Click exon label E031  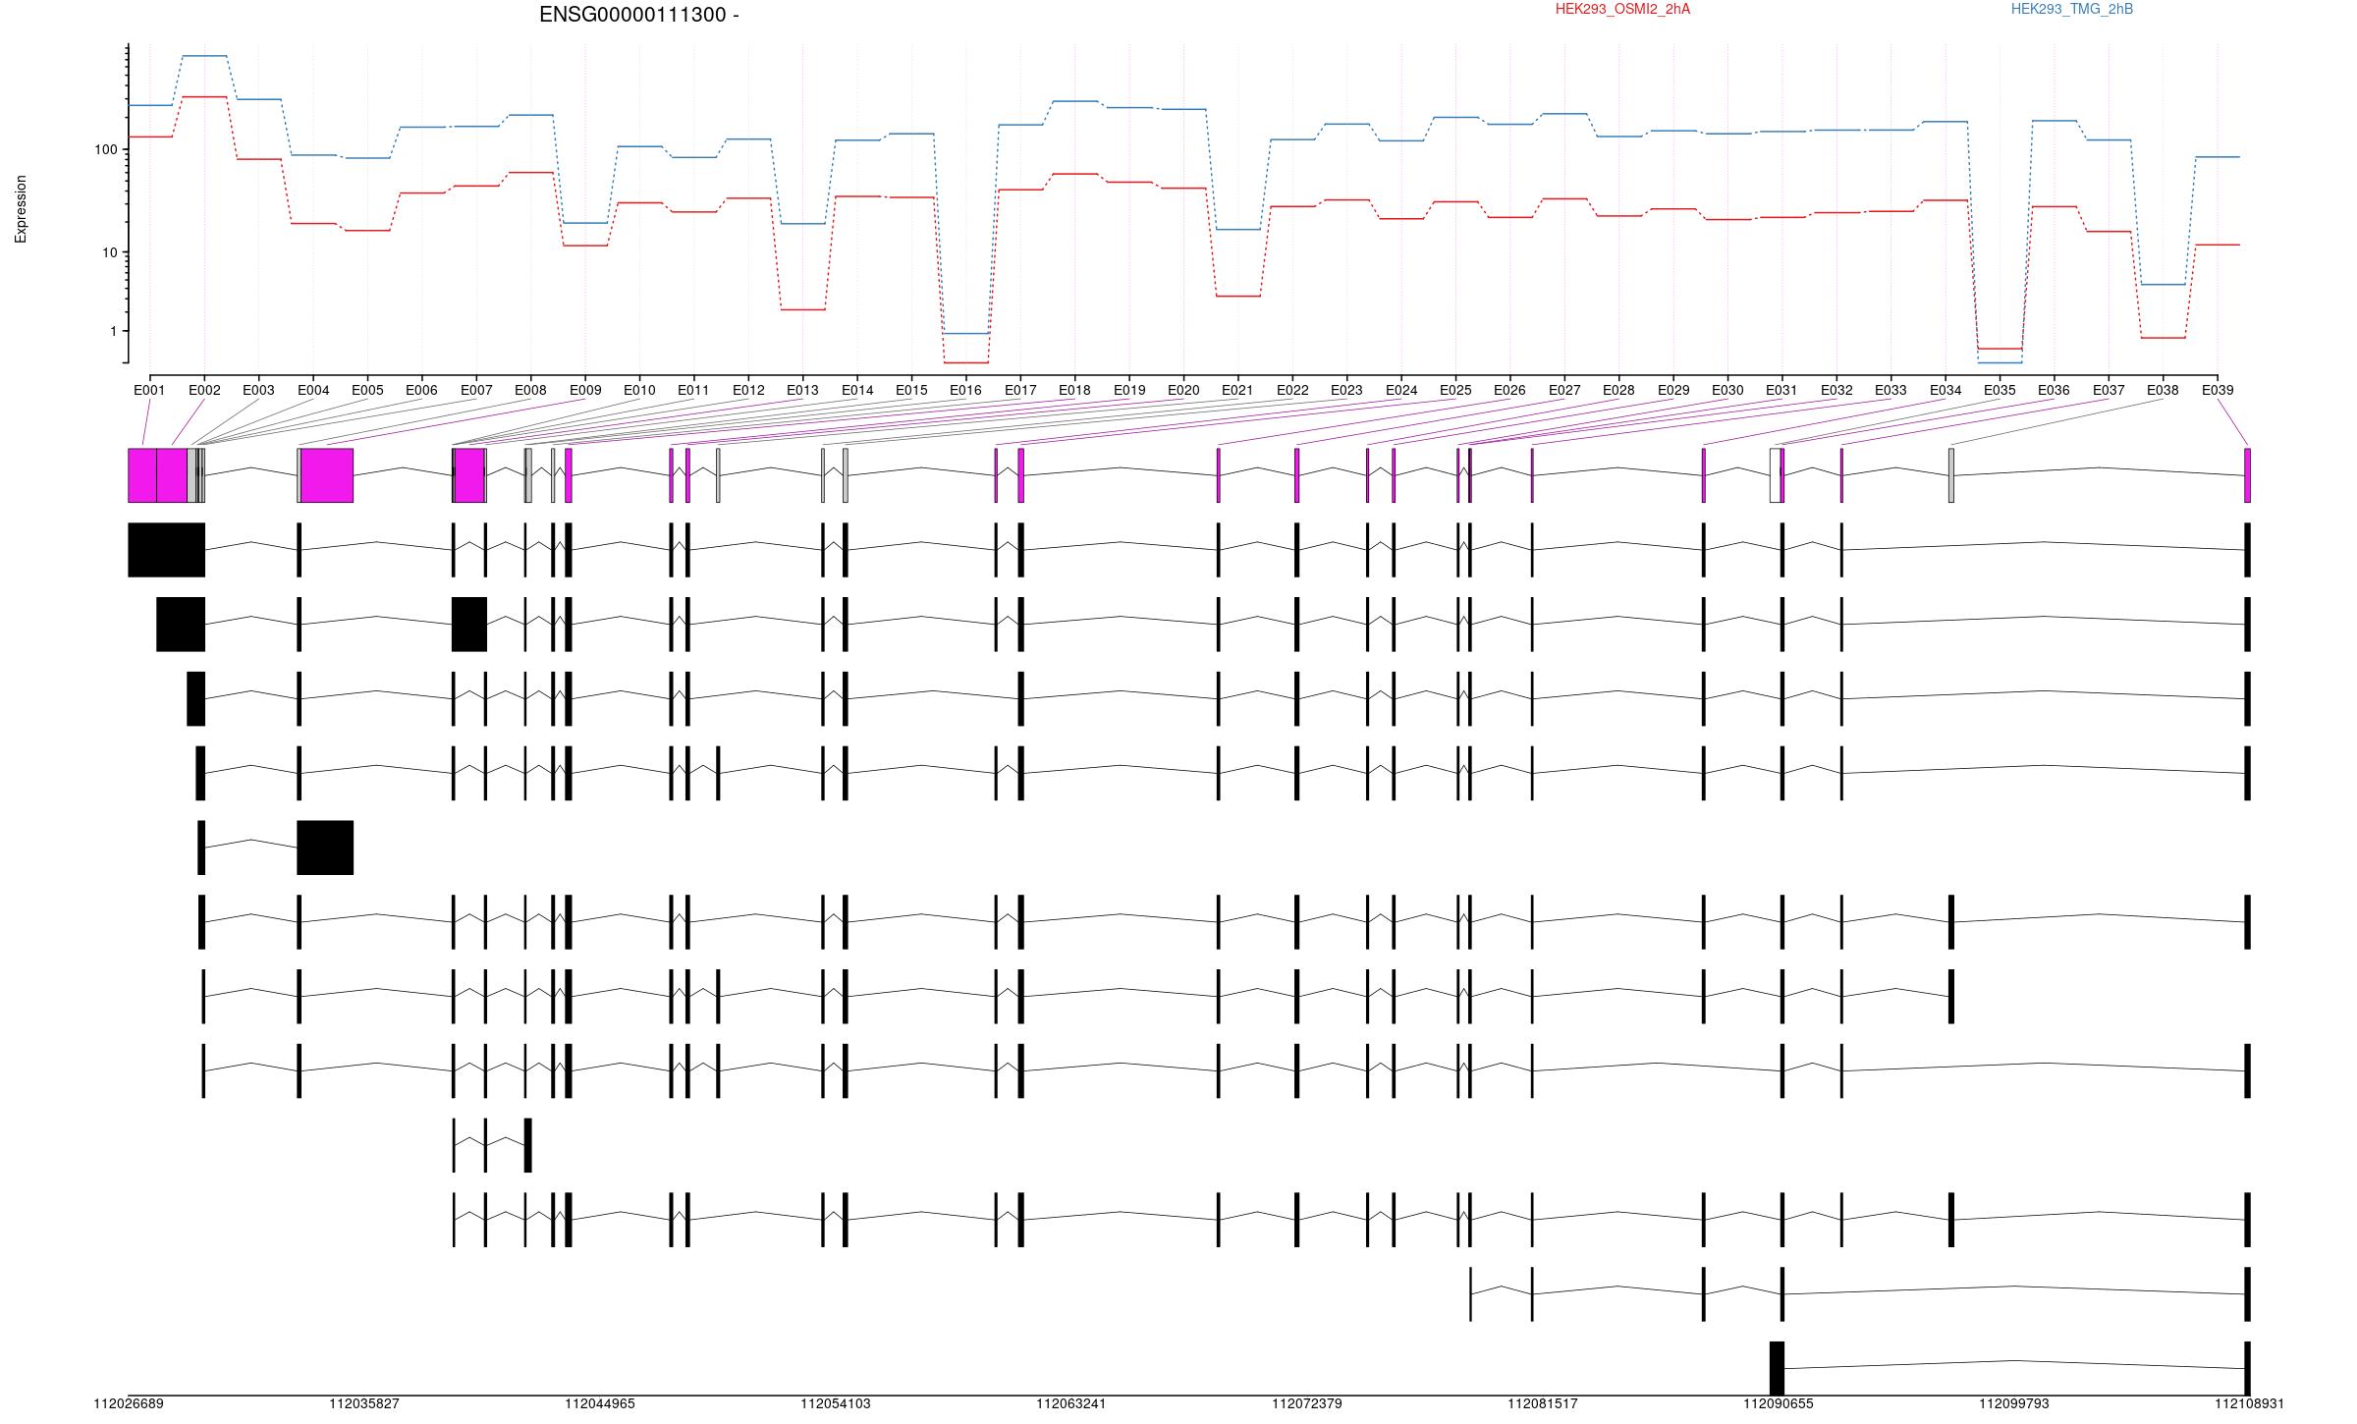(x=1781, y=390)
